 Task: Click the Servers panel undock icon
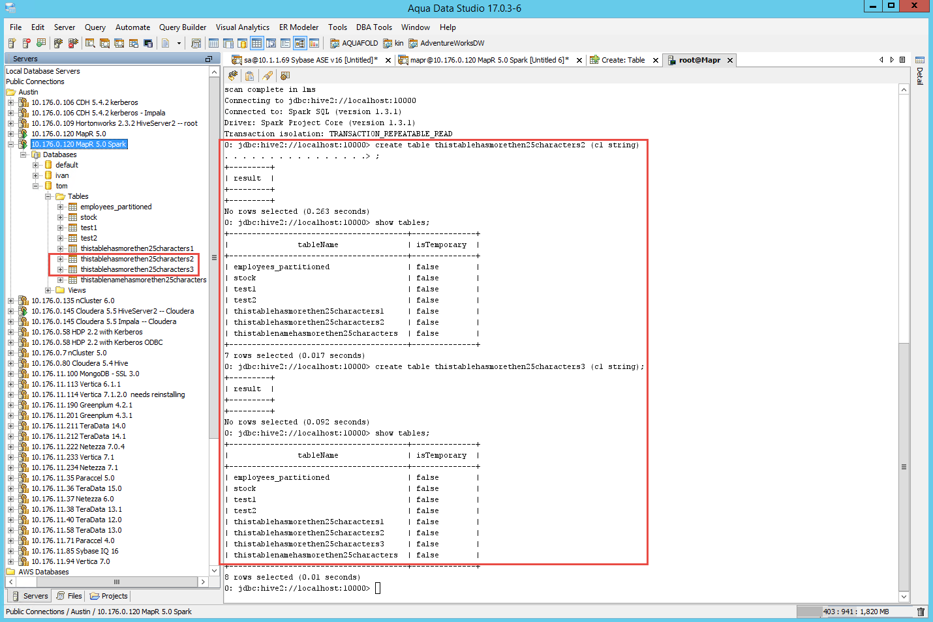(209, 59)
